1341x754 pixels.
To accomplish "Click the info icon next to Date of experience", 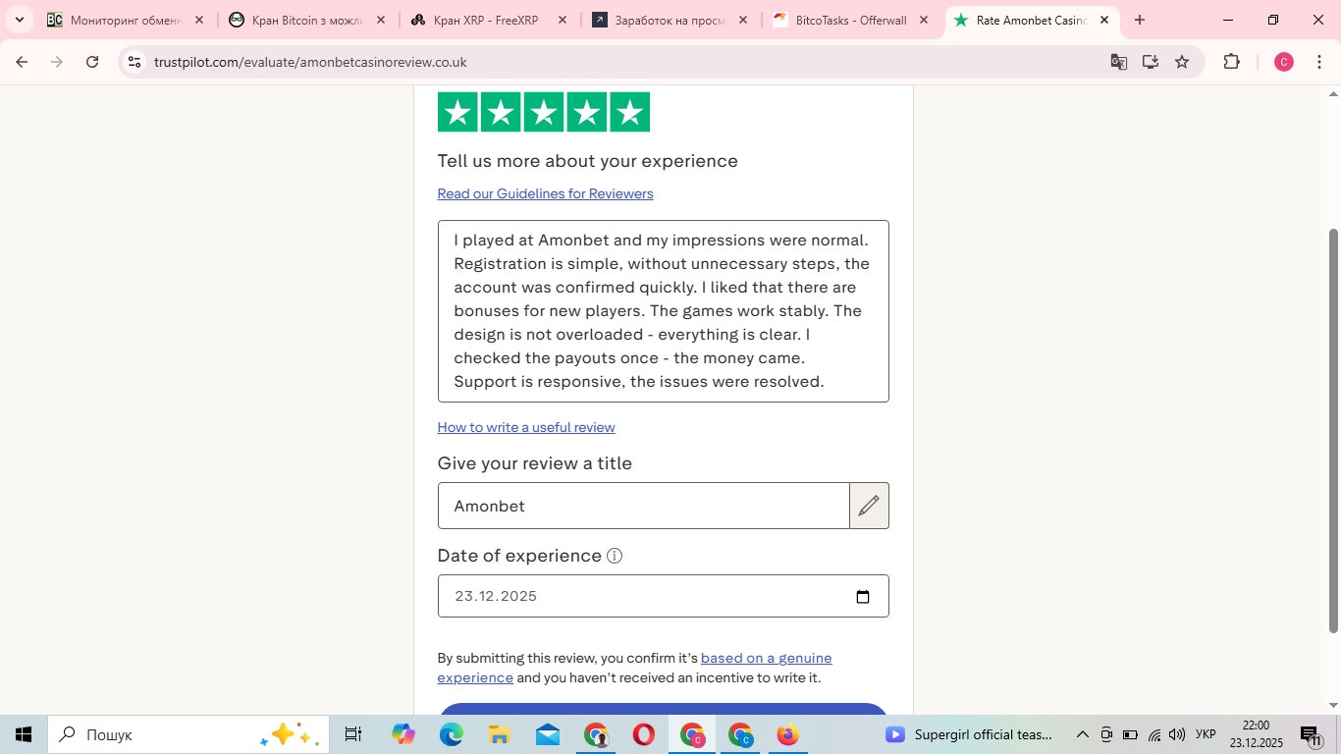I will tap(615, 556).
